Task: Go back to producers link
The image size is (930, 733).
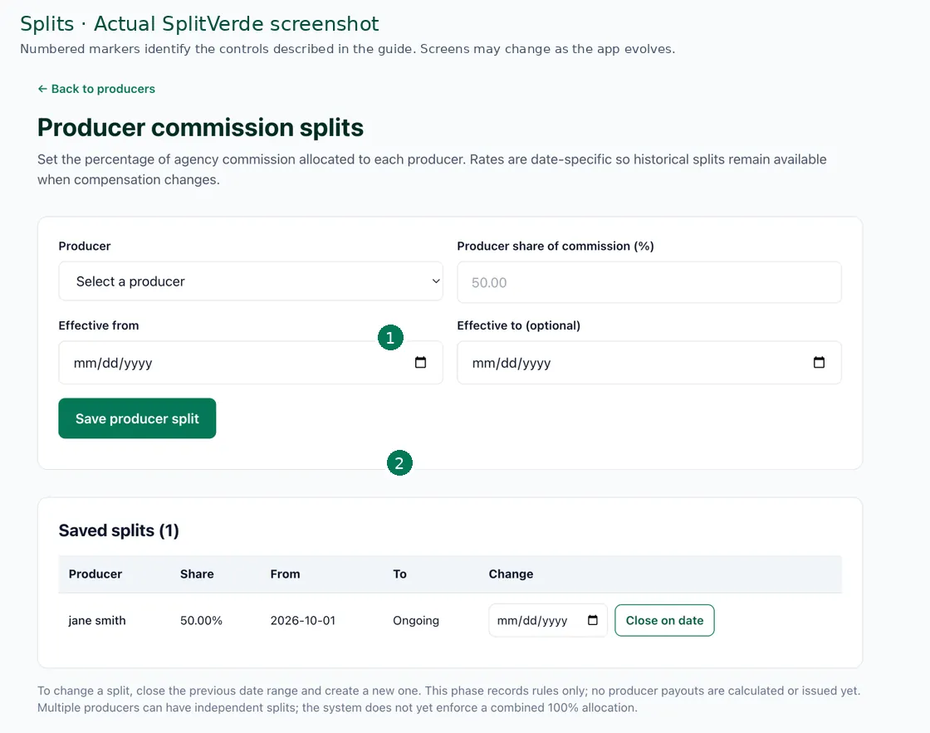Action: pyautogui.click(x=96, y=89)
